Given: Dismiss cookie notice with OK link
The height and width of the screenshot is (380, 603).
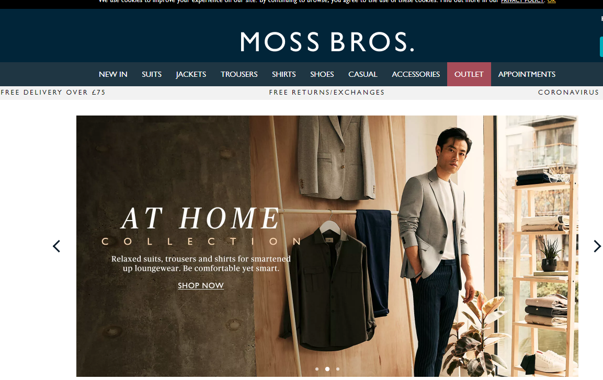Looking at the screenshot, I should pyautogui.click(x=551, y=1).
